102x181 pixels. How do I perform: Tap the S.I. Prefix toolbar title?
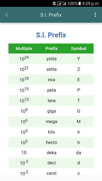coord(51,15)
